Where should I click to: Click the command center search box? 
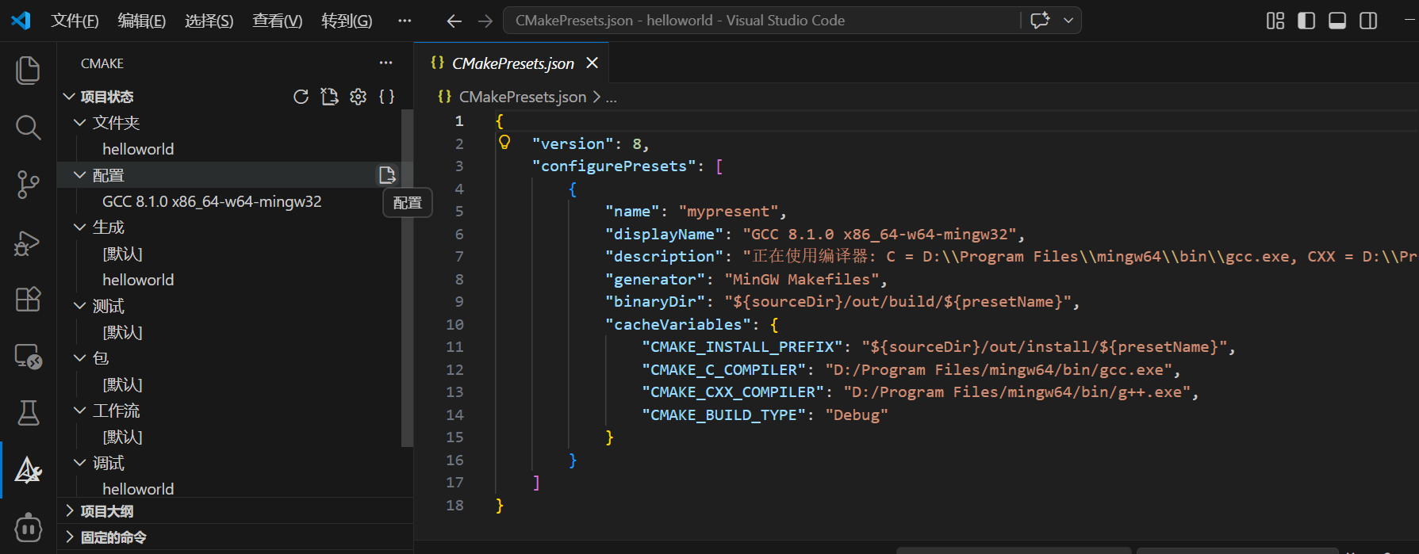(762, 21)
